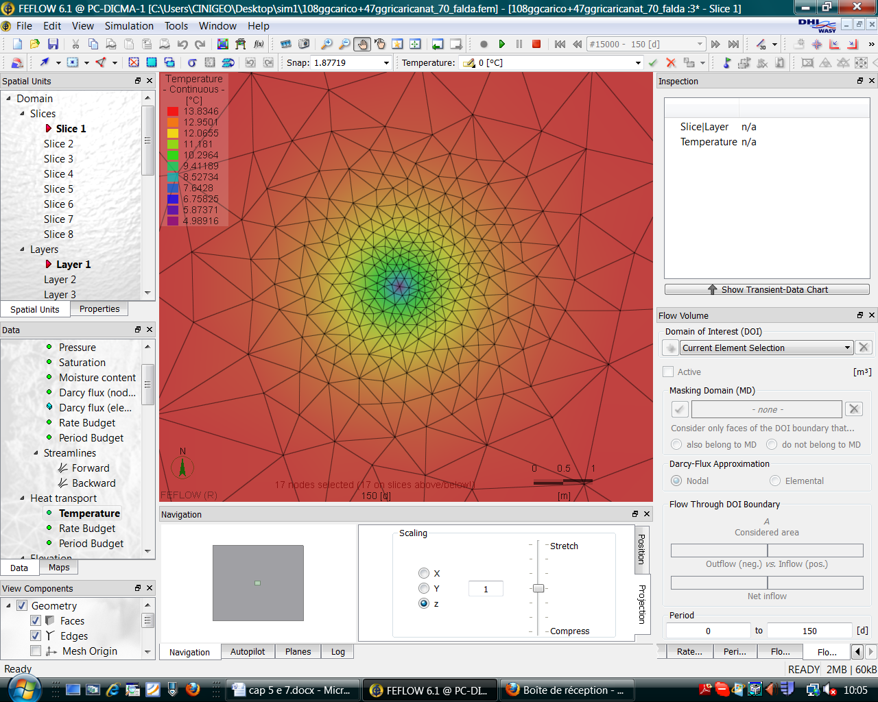Open Current Element Selection dropdown
The height and width of the screenshot is (702, 878).
(847, 348)
